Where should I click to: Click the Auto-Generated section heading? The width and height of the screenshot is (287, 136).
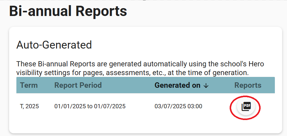click(x=54, y=45)
